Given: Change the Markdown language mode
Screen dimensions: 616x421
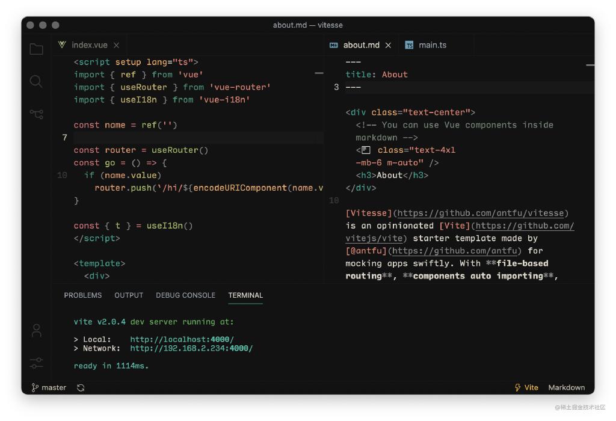Looking at the screenshot, I should [x=566, y=388].
